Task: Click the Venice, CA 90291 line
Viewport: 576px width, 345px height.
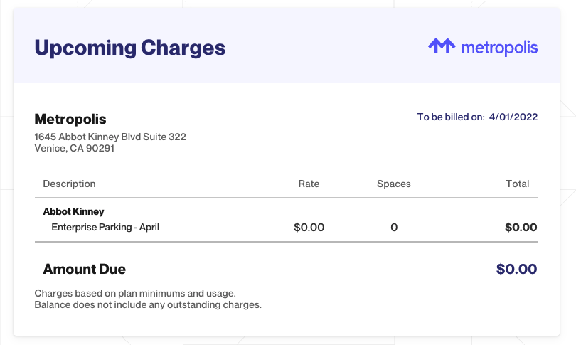Action: click(75, 148)
